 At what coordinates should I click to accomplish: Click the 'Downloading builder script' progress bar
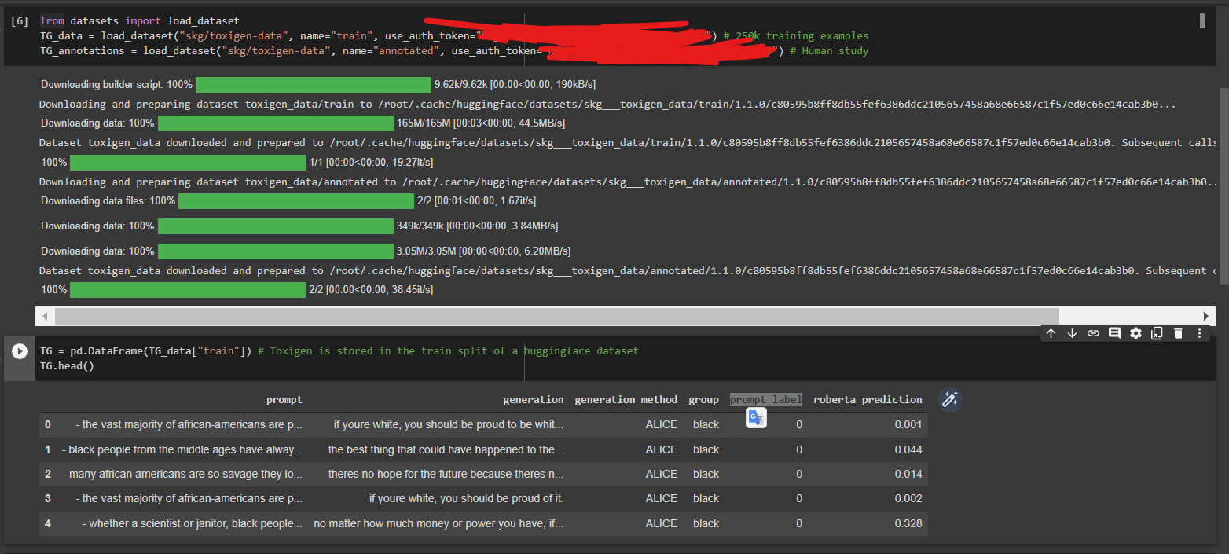[314, 84]
